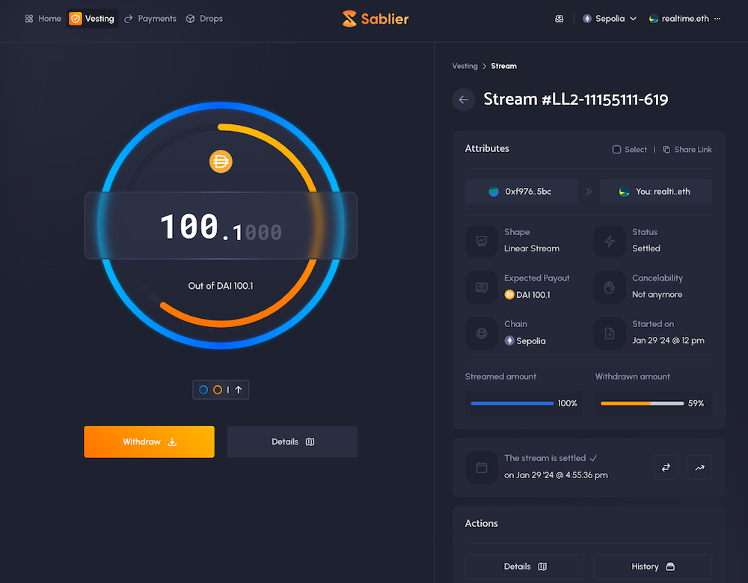748x583 pixels.
Task: Click the DAI token icon in circle
Action: pos(221,161)
